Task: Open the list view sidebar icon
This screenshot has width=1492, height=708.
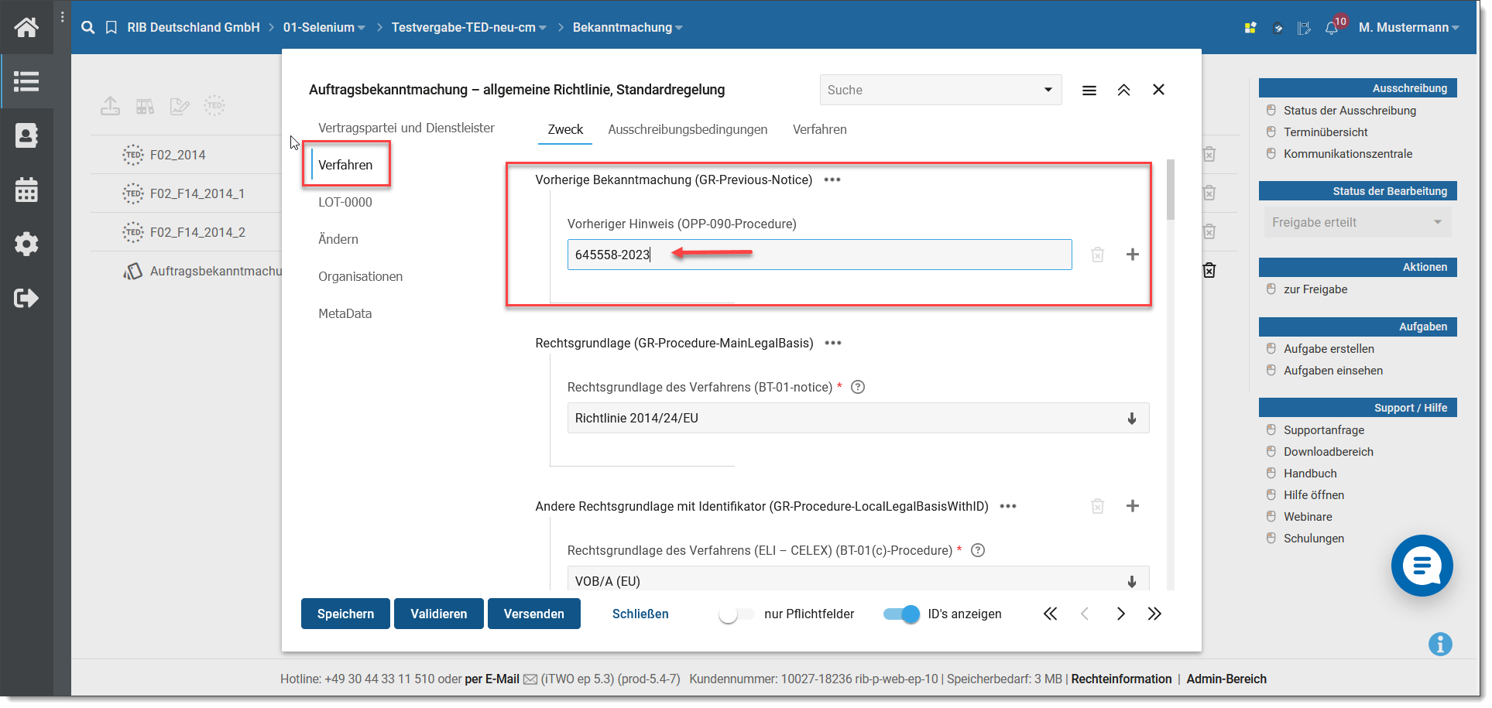Action: tap(26, 81)
